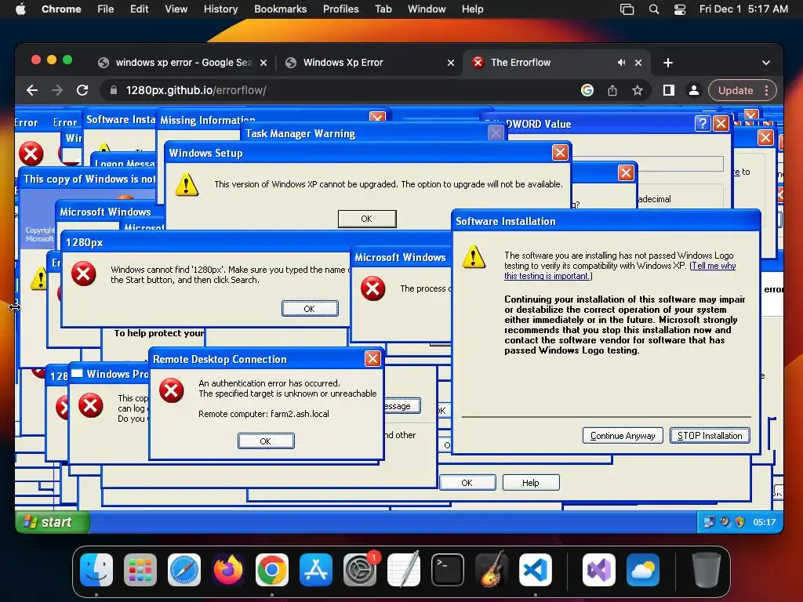Click the Chrome back arrow
803x602 pixels.
click(31, 91)
